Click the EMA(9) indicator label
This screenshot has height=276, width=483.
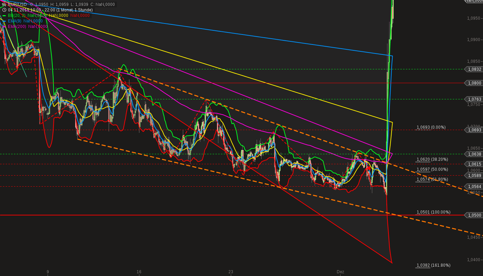click(x=14, y=21)
